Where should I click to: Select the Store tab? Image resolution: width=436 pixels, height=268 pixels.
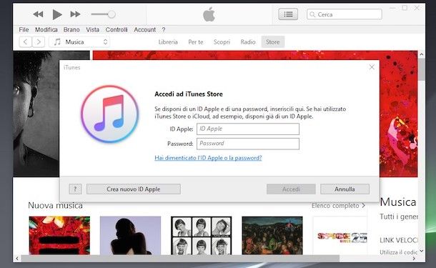273,42
